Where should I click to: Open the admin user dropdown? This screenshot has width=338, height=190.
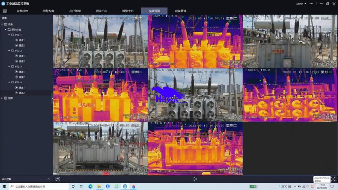301,4
